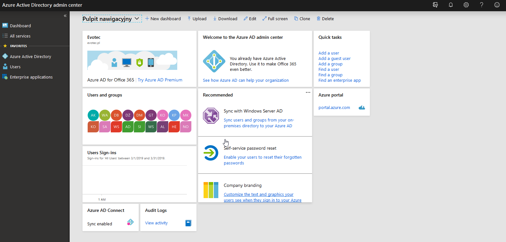The height and width of the screenshot is (242, 506).
Task: Open Enterprise applications from favorites
Action: (x=31, y=77)
